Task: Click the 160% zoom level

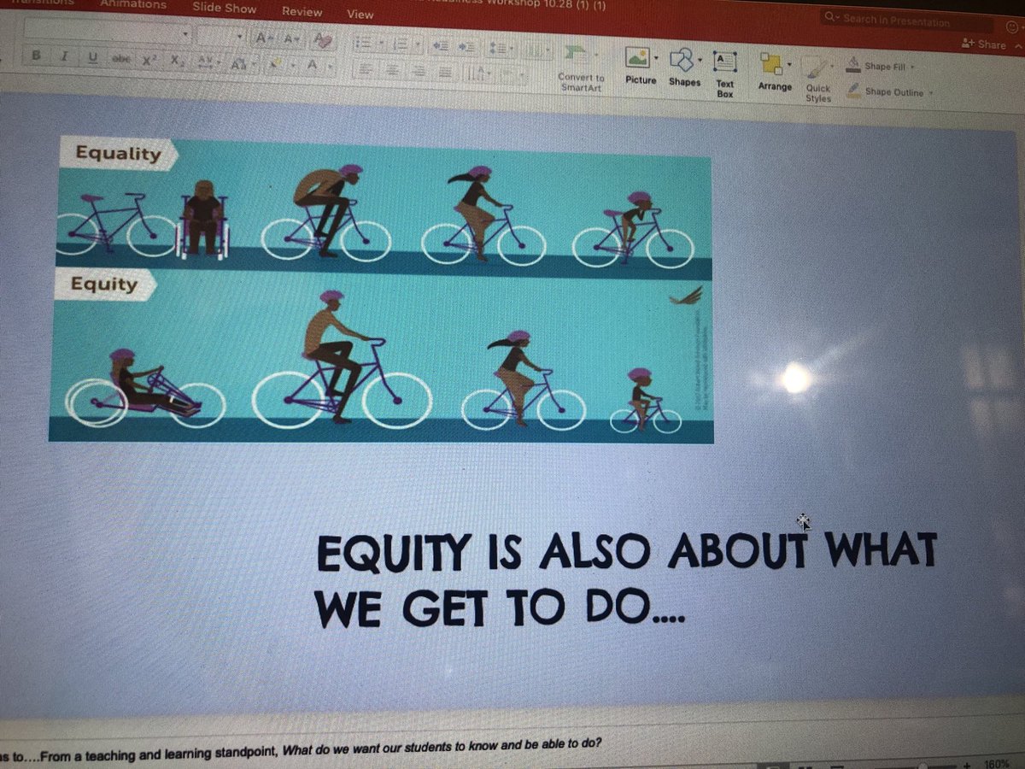Action: (x=997, y=763)
